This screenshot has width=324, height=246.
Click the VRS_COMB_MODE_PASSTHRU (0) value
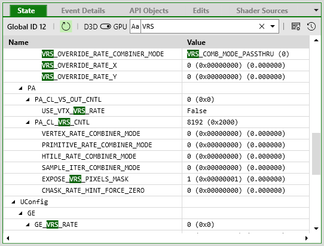[x=238, y=54]
